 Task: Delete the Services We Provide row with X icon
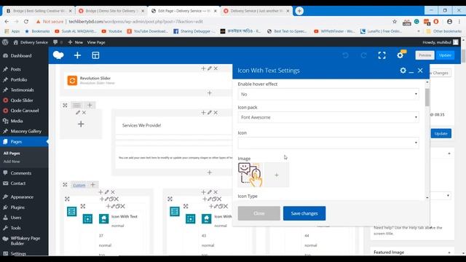click(x=216, y=113)
